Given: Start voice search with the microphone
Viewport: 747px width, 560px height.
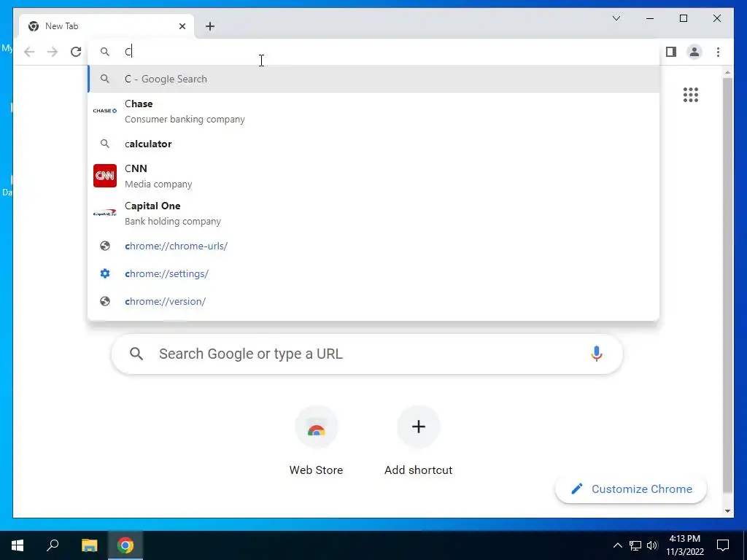Looking at the screenshot, I should click(597, 354).
